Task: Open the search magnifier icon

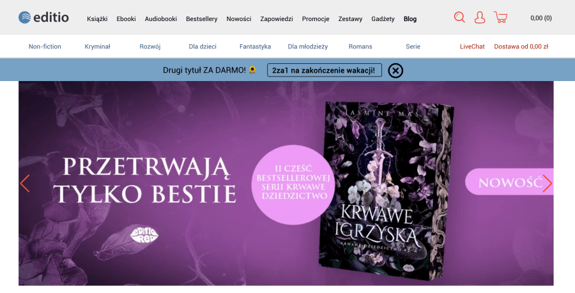Action: pyautogui.click(x=459, y=17)
